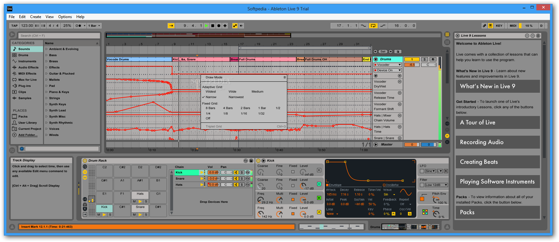
Task: Mute the Snare chain speaker button
Action: click(x=236, y=179)
